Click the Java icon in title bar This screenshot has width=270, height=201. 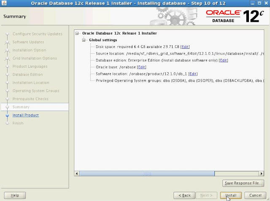tap(4, 3)
